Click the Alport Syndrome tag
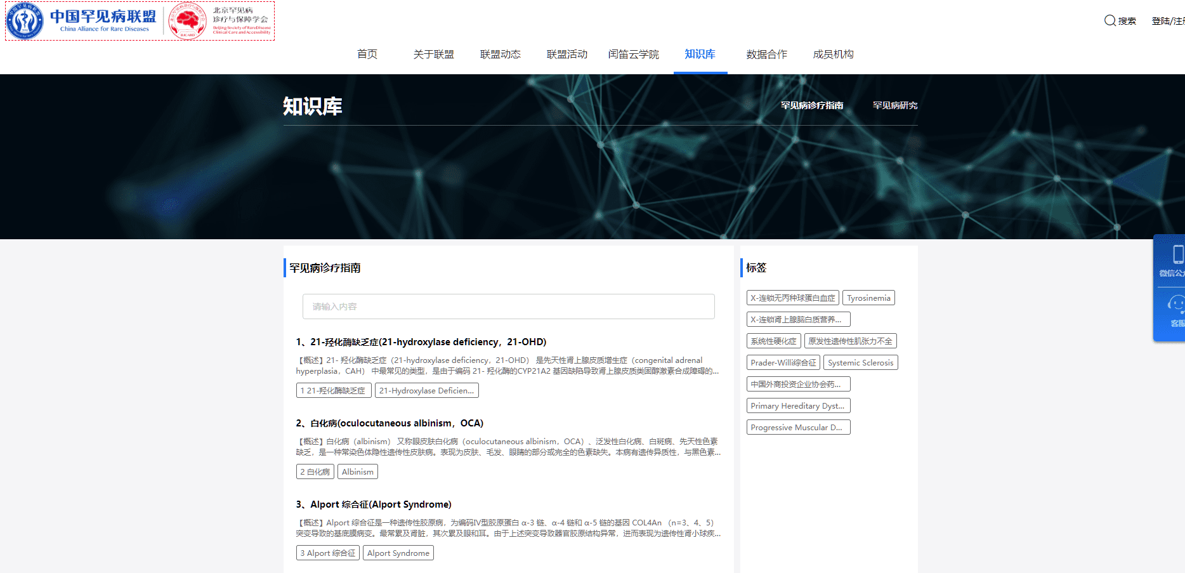 point(398,553)
